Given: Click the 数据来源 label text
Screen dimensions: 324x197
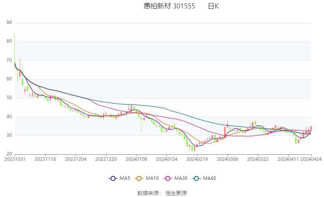Looking at the screenshot, I should coord(149,193).
